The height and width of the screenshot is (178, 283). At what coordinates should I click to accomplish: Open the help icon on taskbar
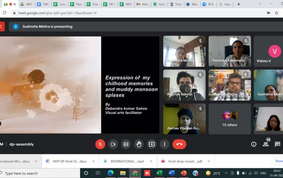click(x=196, y=173)
